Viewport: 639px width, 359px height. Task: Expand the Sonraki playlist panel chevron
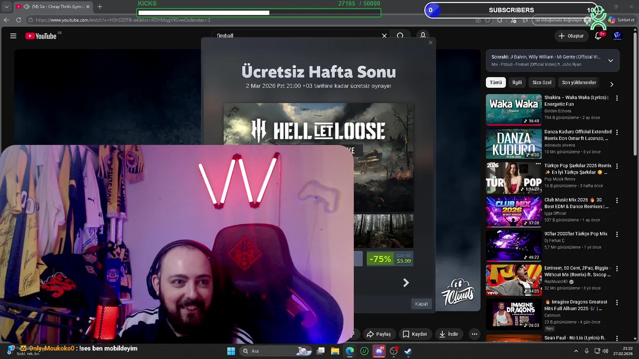(611, 60)
